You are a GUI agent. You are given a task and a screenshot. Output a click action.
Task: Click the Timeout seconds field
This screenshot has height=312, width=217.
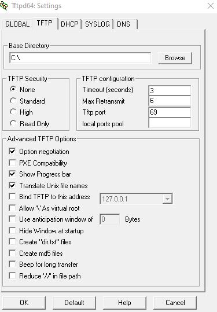[x=170, y=90]
